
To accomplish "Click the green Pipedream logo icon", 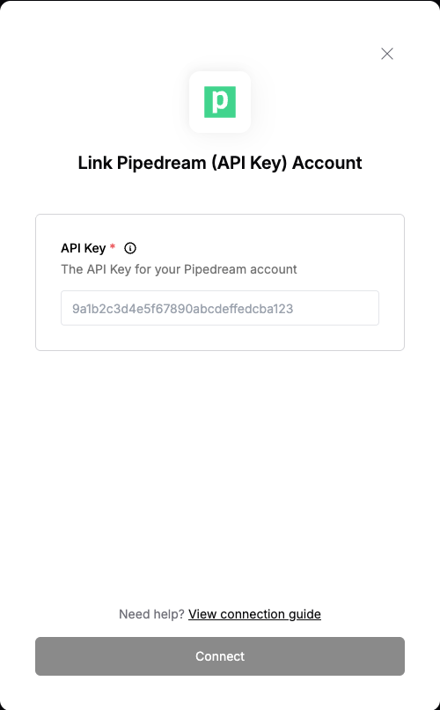I will tap(220, 102).
